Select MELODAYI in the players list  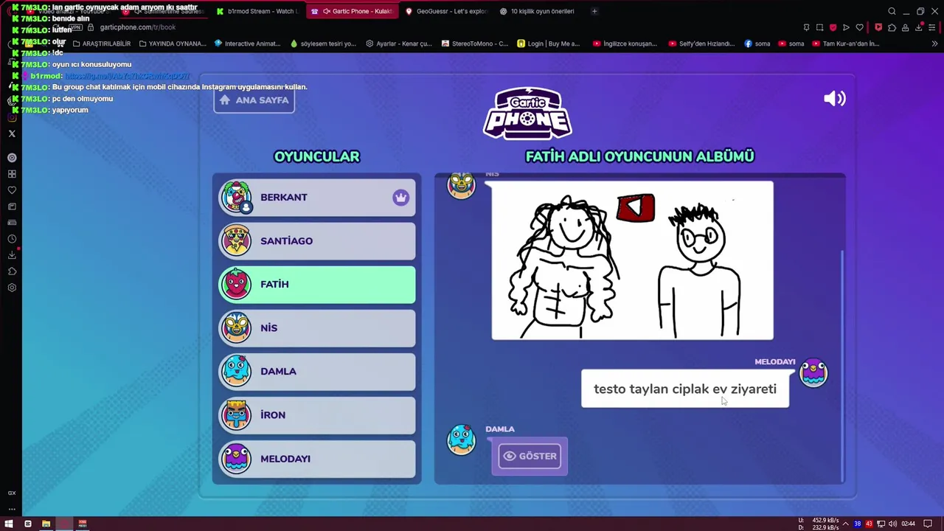point(317,458)
